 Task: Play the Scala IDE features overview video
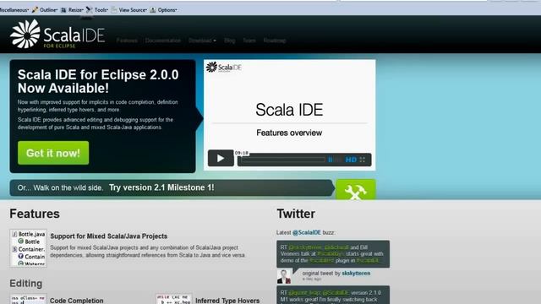pyautogui.click(x=221, y=158)
